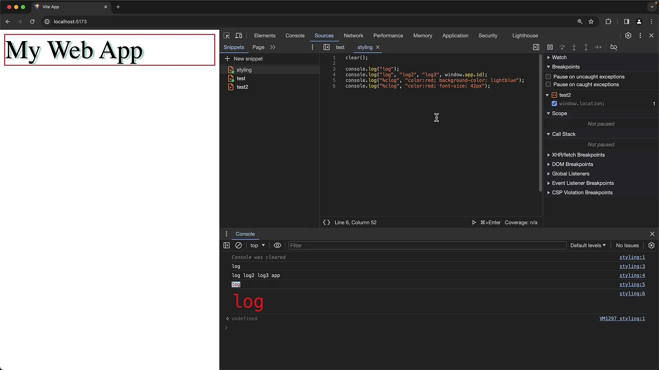Click the run snippet button (play icon)
The width and height of the screenshot is (659, 370).
(x=473, y=222)
